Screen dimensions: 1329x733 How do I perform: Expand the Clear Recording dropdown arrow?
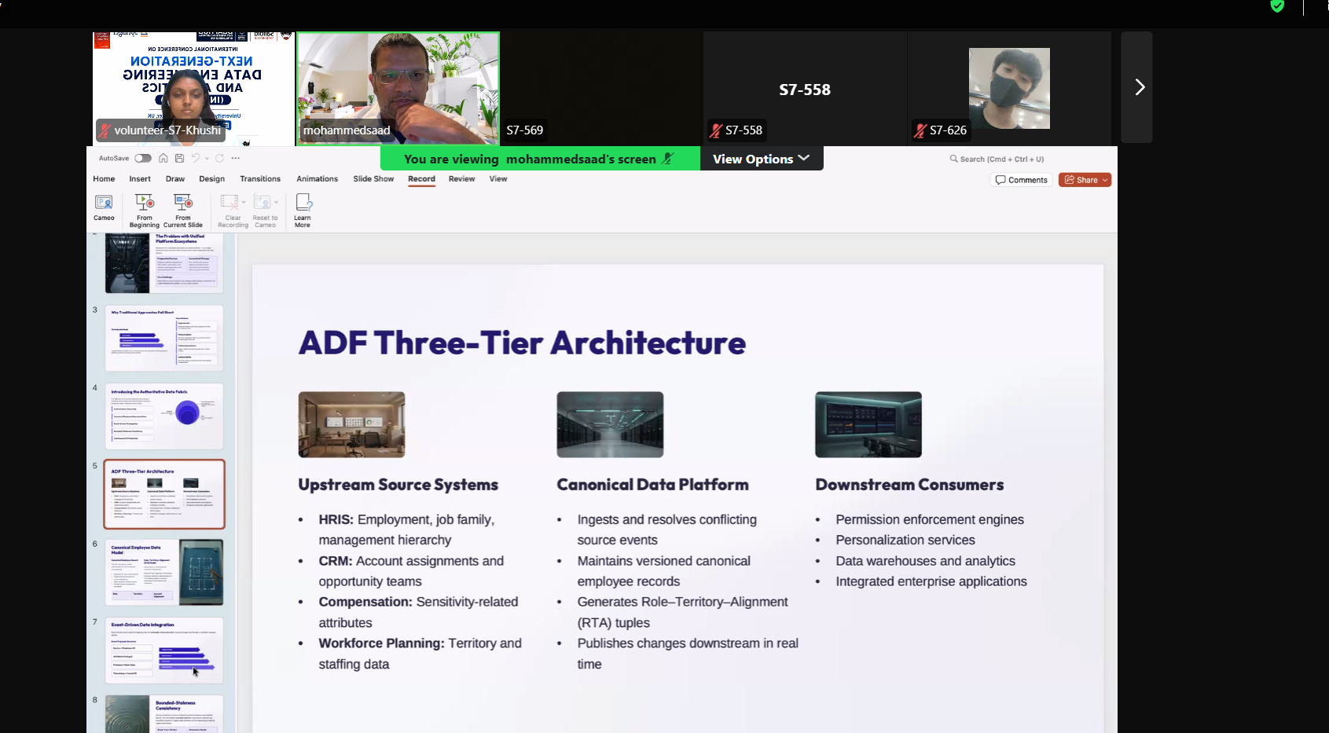pos(244,202)
